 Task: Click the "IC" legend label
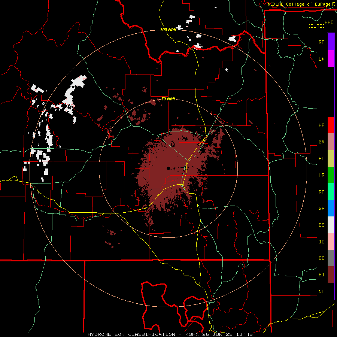pyautogui.click(x=321, y=242)
